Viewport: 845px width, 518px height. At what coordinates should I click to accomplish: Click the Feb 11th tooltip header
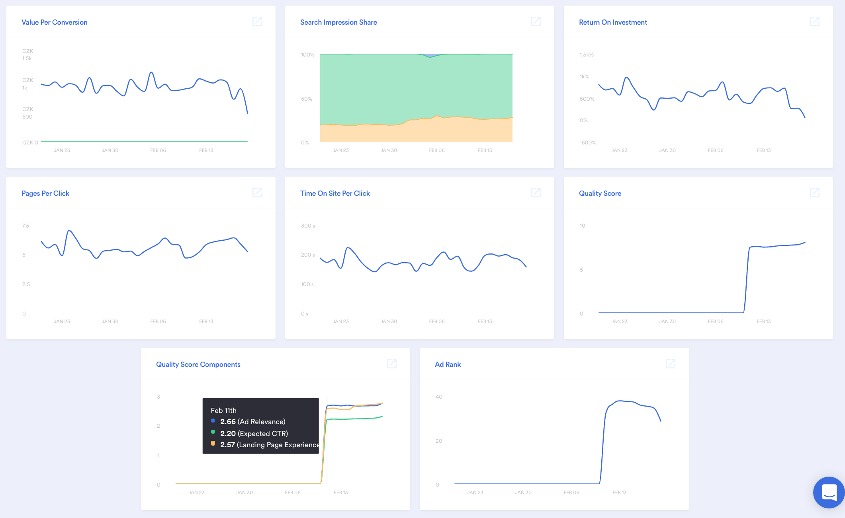(223, 410)
